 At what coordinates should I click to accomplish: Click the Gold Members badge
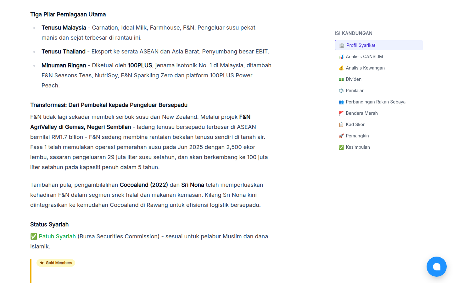56,263
